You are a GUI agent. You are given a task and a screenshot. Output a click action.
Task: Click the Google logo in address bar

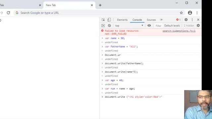pos(17,13)
